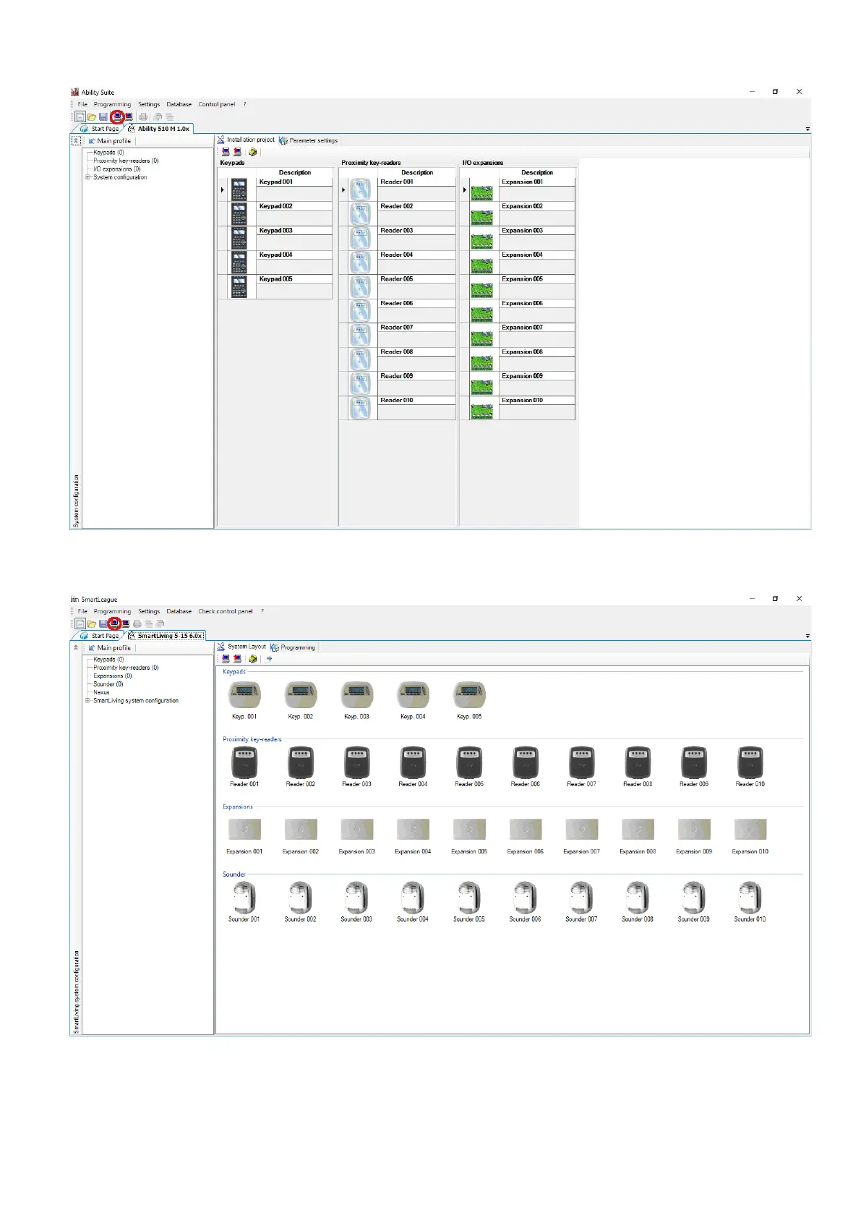Click the New project icon in Ability Suite toolbar
The height and width of the screenshot is (1218, 861).
(x=80, y=116)
